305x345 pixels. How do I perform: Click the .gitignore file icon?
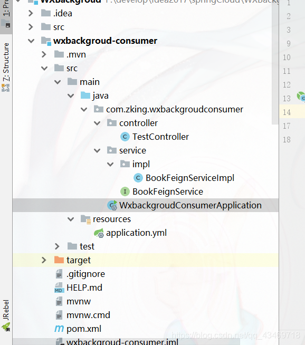coord(59,274)
